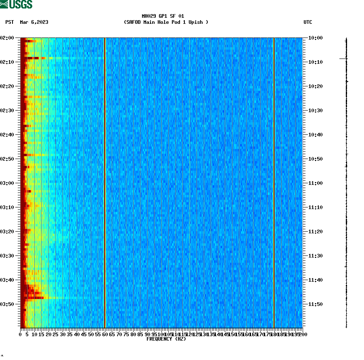Expand the Mar 6,2023 date selector
The image size is (364, 360).
pos(33,23)
